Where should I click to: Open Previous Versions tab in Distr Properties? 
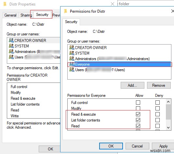(x=56, y=15)
